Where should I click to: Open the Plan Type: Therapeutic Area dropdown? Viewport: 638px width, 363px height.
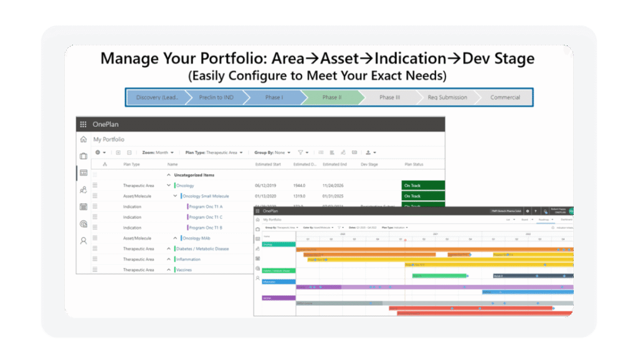(x=214, y=153)
